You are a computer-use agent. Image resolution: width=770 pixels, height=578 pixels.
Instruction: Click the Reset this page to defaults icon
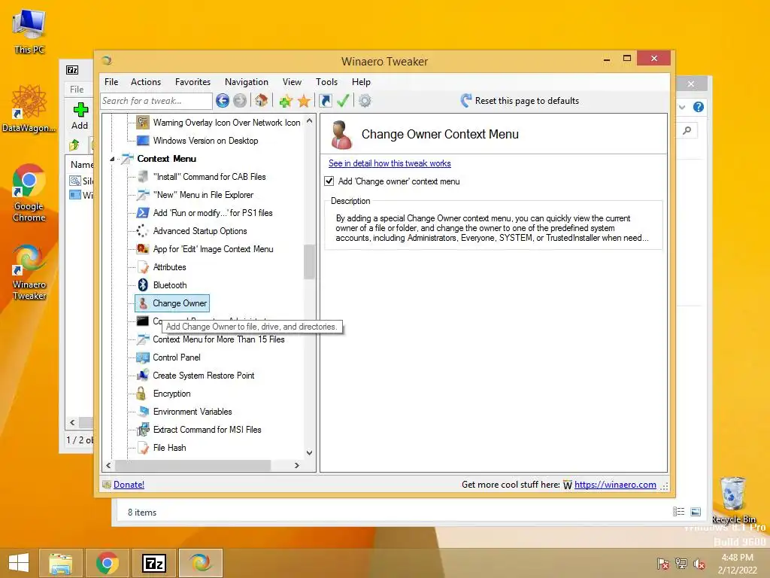466,101
